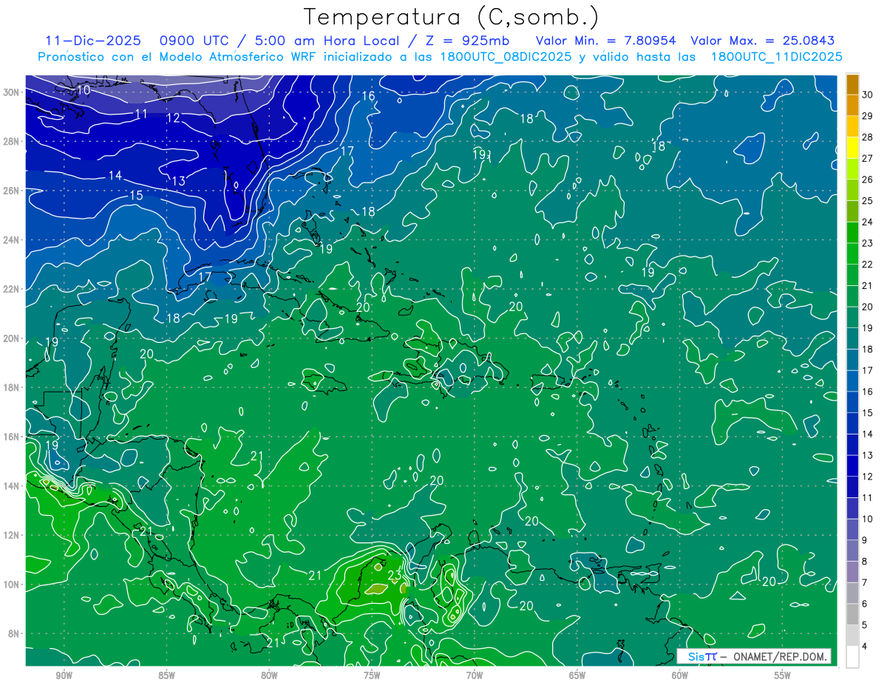Click the white swatch below scale value 4
This screenshot has width=887, height=685.
click(x=852, y=657)
